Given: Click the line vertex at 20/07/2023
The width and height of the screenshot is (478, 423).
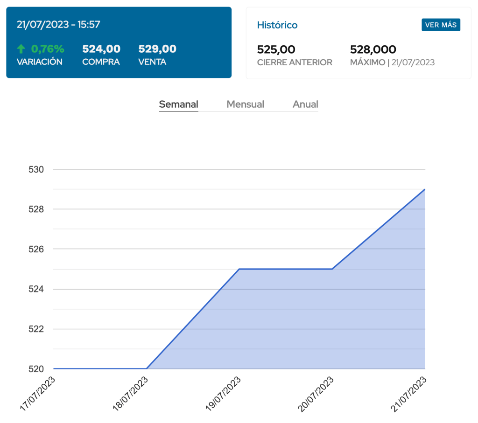Looking at the screenshot, I should coord(332,269).
